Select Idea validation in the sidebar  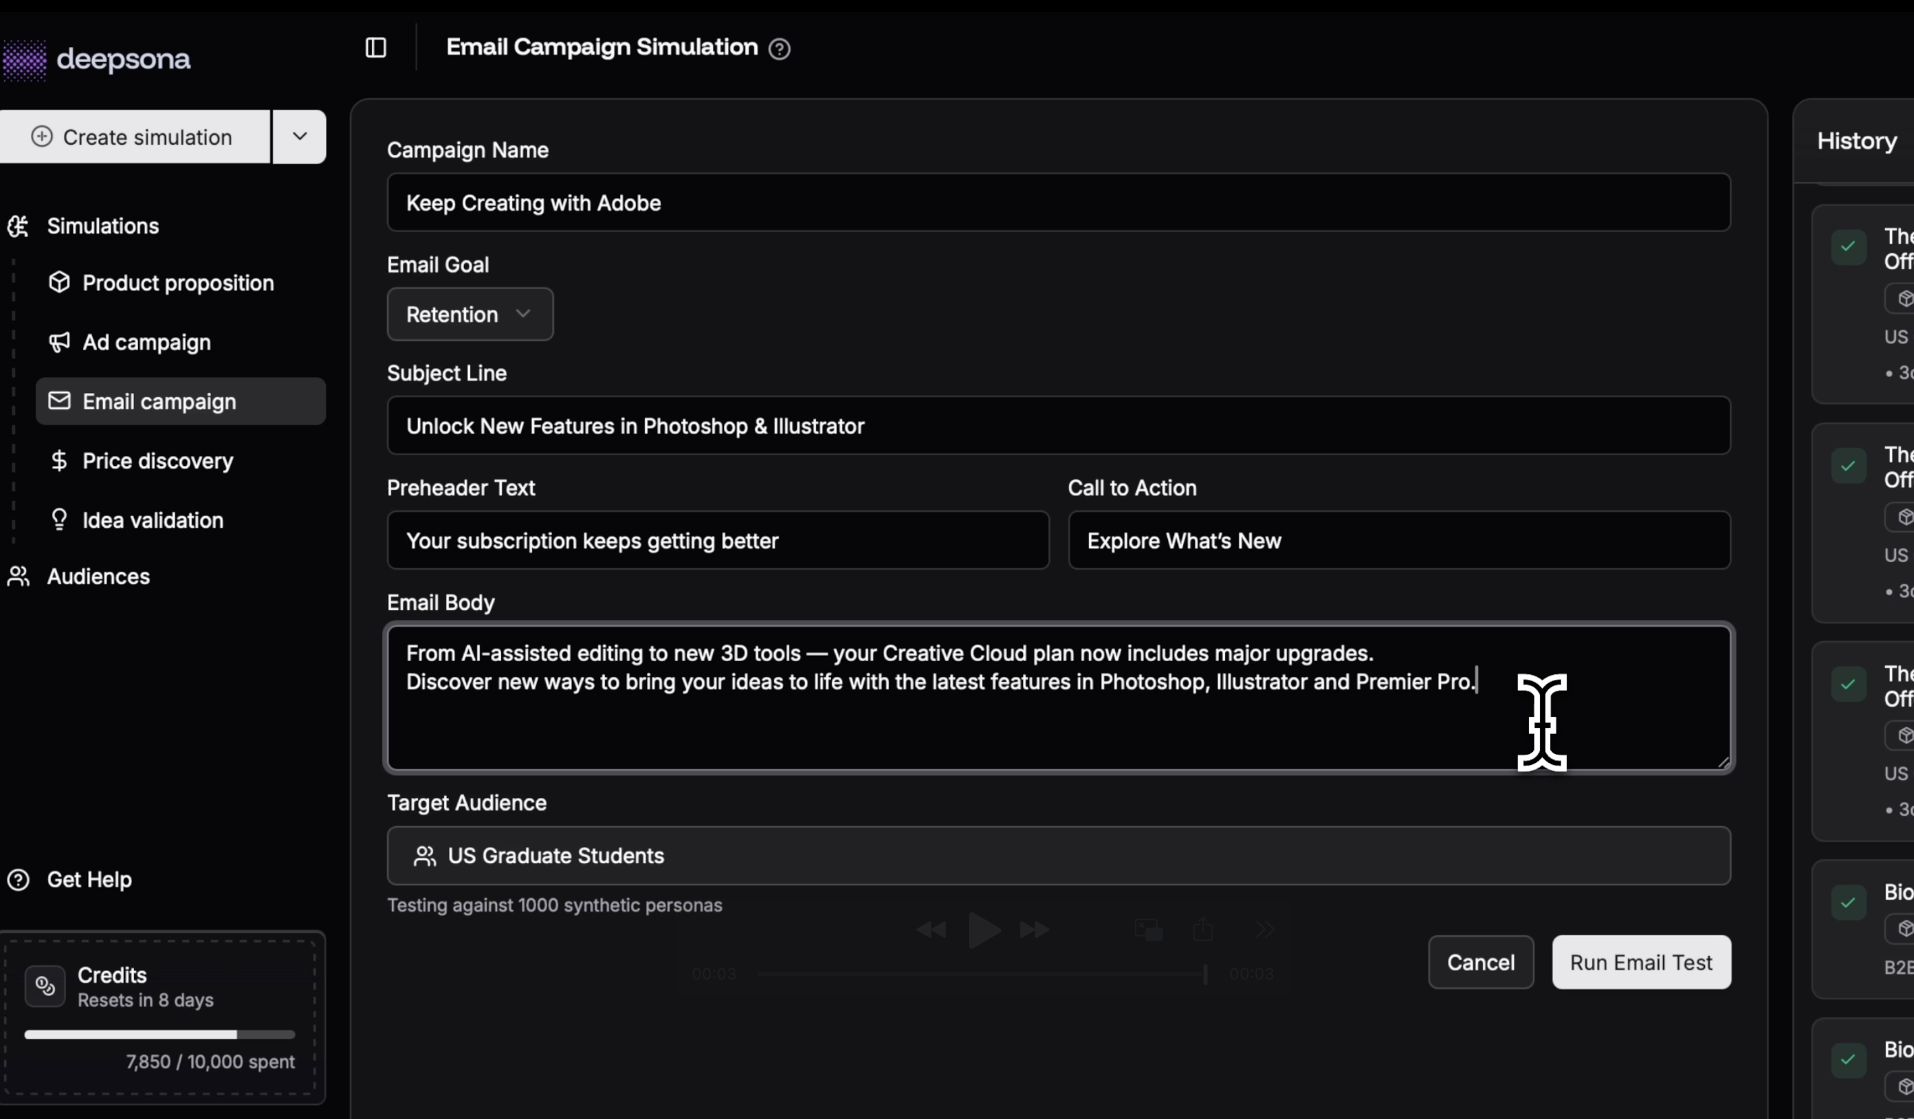click(x=153, y=520)
